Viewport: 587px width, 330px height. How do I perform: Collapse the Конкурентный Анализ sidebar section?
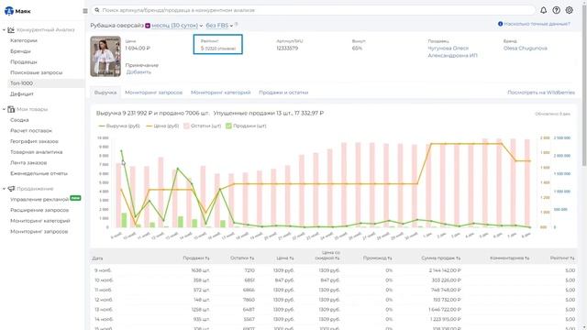4,29
